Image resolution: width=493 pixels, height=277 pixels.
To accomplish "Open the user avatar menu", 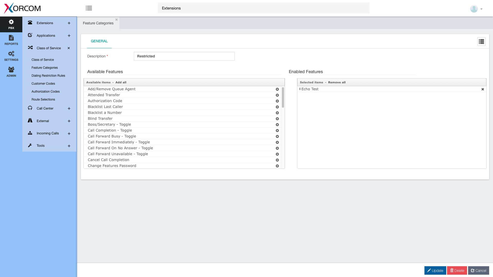I will coord(476,9).
